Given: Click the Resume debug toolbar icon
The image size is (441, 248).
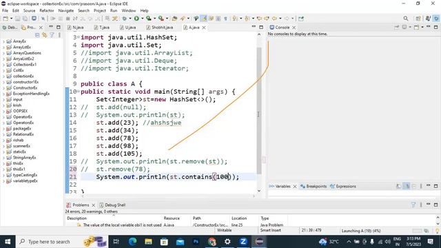Looking at the screenshot, I should coord(52,19).
